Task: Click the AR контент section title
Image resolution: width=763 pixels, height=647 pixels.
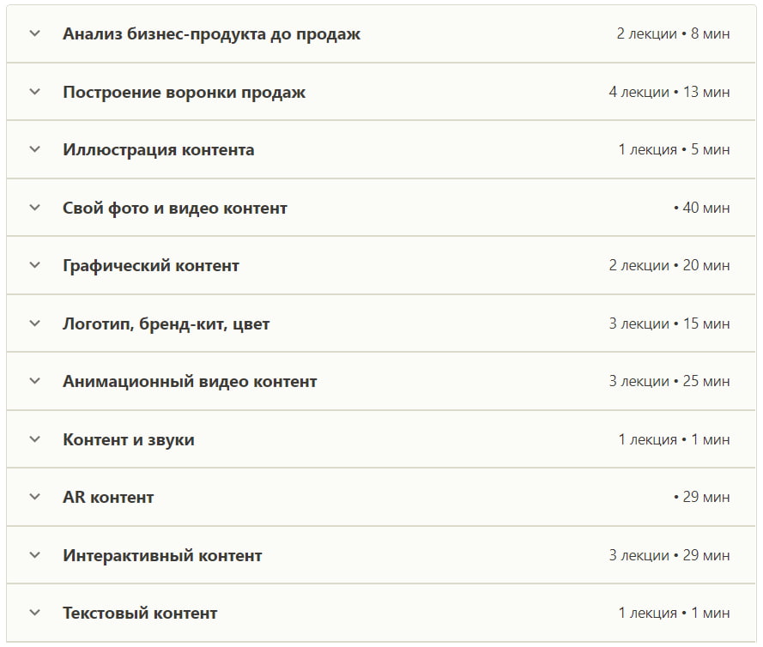Action: point(108,498)
